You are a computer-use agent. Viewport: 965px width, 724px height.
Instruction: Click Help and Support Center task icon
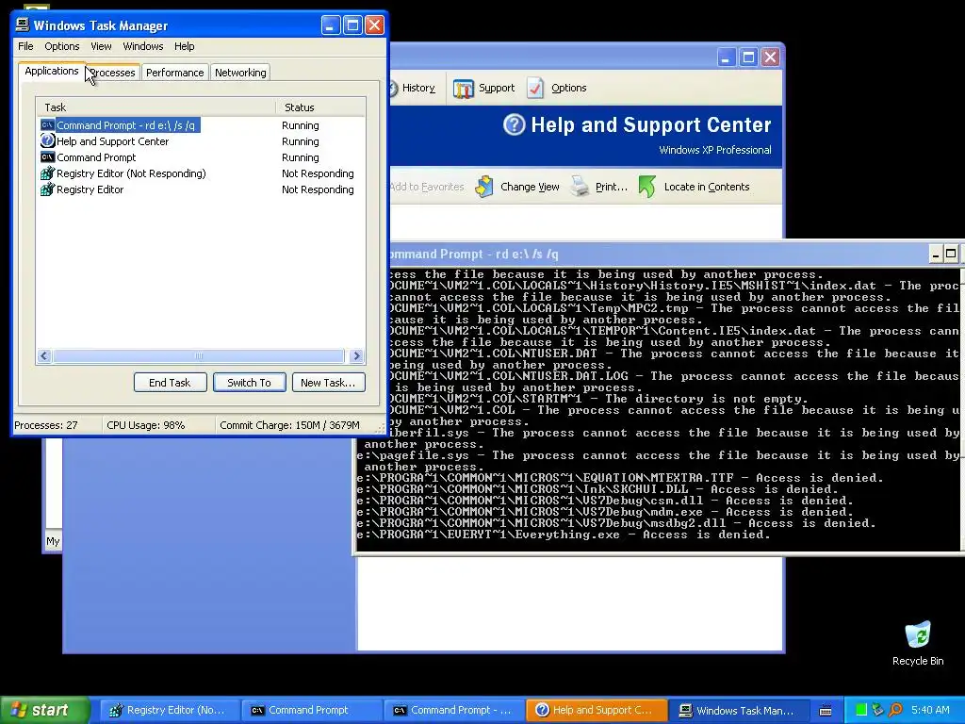[x=47, y=141]
